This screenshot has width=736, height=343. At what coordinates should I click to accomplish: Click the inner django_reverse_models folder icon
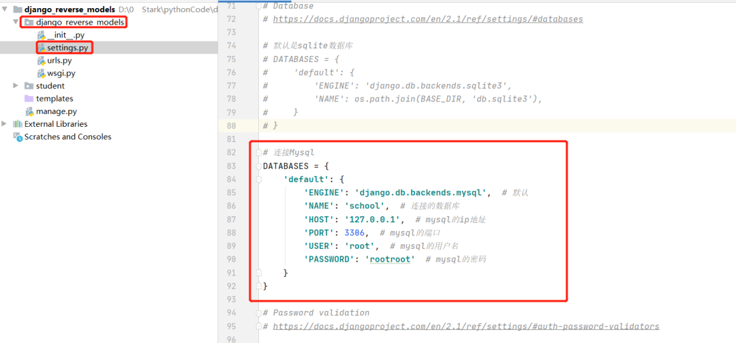pos(29,22)
